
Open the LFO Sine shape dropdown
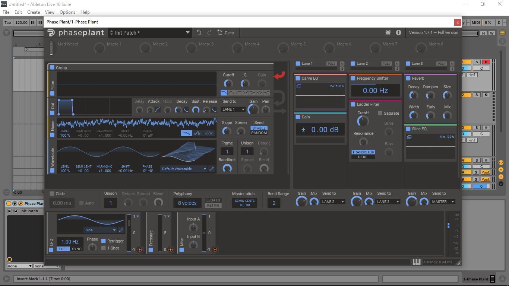point(100,230)
